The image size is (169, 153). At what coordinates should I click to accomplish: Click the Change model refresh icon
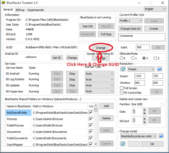(123, 144)
